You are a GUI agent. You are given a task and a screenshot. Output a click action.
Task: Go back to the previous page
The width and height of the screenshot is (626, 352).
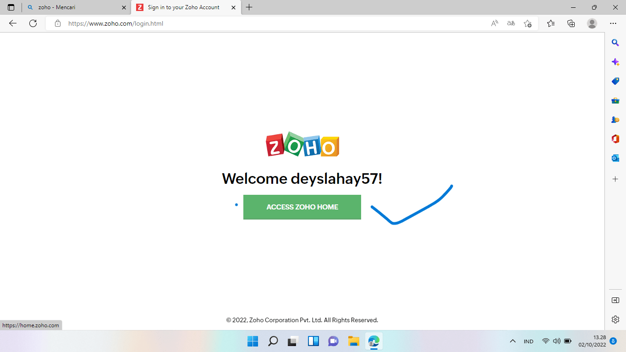click(x=13, y=23)
